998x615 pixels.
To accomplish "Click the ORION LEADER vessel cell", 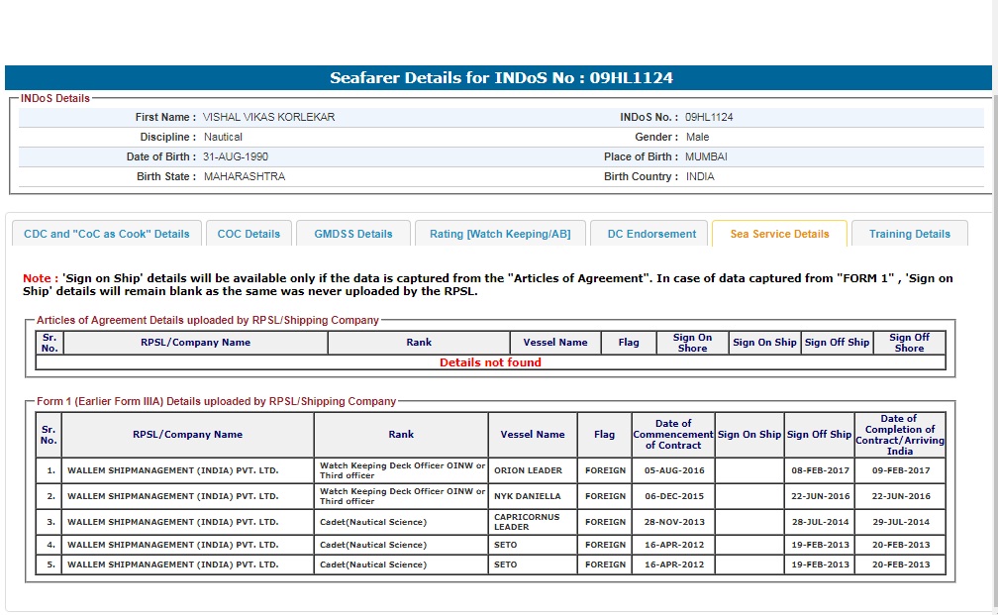I will pyautogui.click(x=529, y=470).
